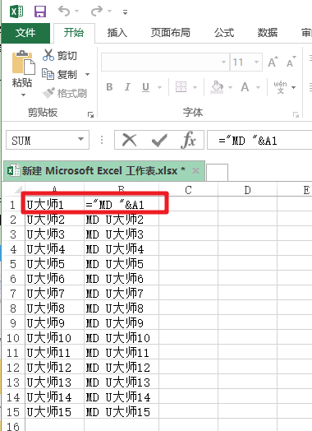Switch to the 插入 Insert tab

point(117,33)
